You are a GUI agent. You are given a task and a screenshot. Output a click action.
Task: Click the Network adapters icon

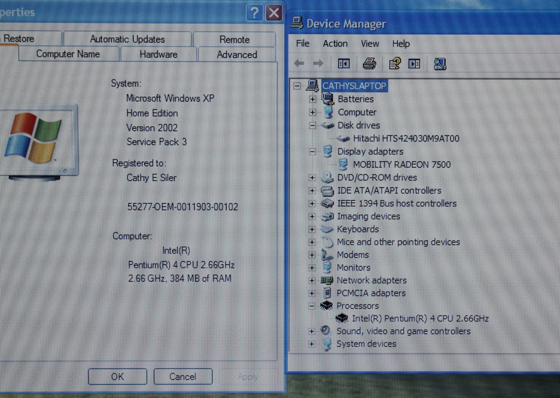point(327,280)
